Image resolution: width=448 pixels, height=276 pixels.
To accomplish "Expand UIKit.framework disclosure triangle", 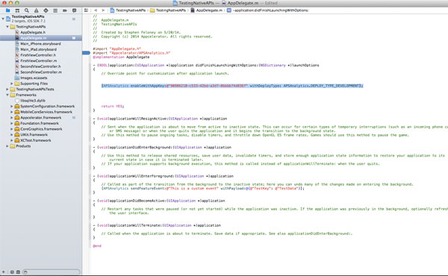I will (12, 135).
